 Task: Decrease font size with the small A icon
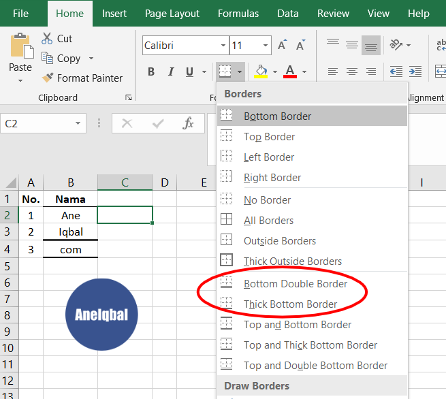[301, 45]
